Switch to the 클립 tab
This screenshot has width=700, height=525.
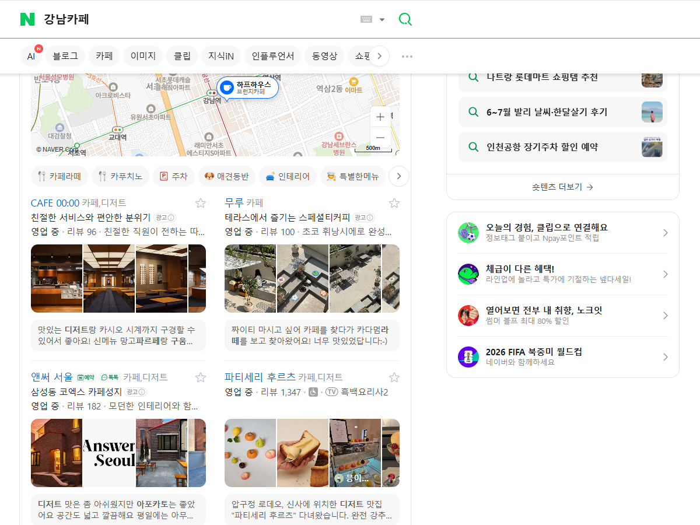pyautogui.click(x=182, y=56)
